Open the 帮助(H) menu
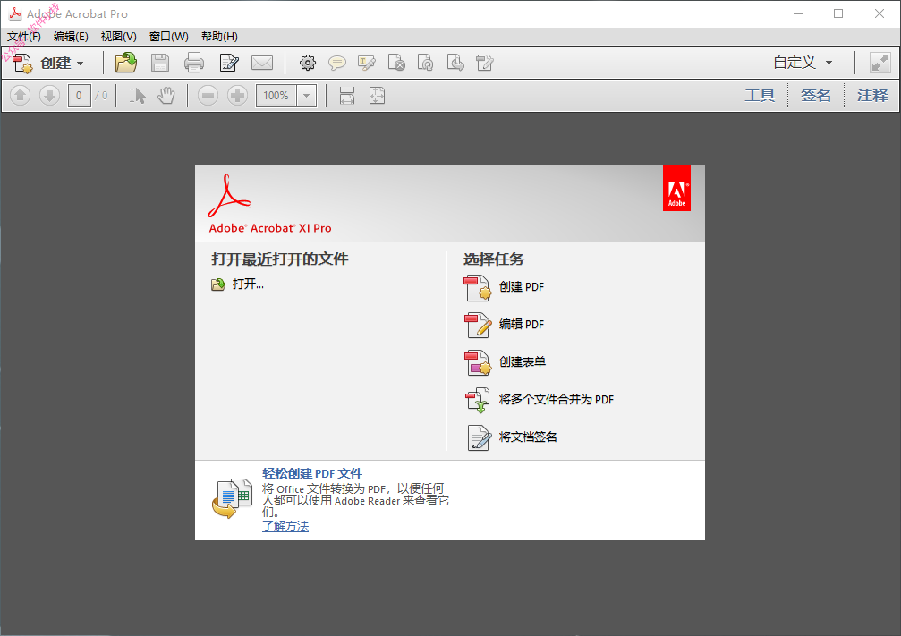The width and height of the screenshot is (901, 636). pyautogui.click(x=219, y=36)
